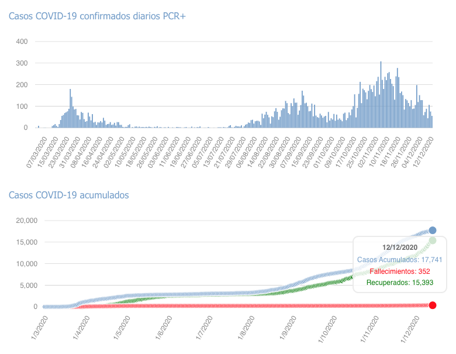This screenshot has width=456, height=354.
Task: Click the large blue Casos Acumulados end marker
Action: point(433,231)
